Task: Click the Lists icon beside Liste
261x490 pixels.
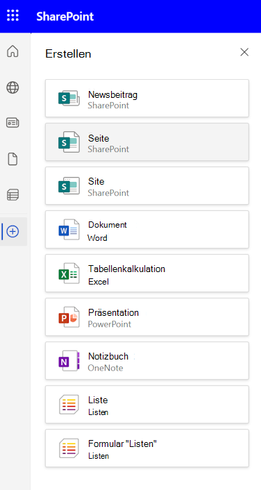Action: tap(69, 405)
